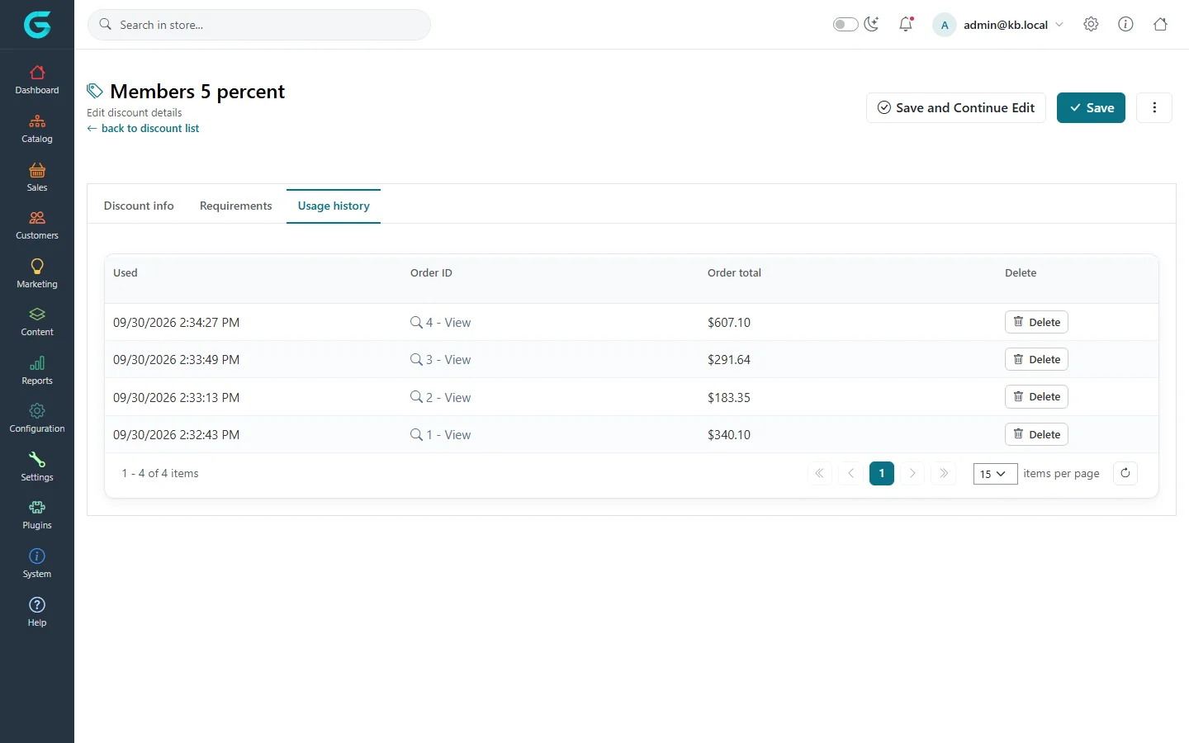This screenshot has height=743, width=1189.
Task: Open the 15 items per page dropdown
Action: [x=995, y=474]
